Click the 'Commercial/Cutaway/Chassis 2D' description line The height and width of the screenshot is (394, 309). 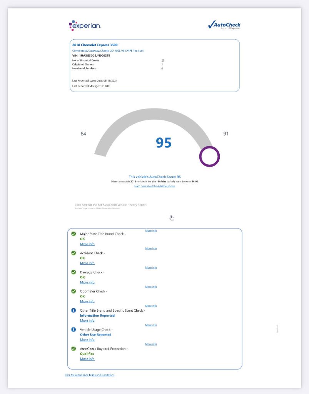click(x=108, y=50)
